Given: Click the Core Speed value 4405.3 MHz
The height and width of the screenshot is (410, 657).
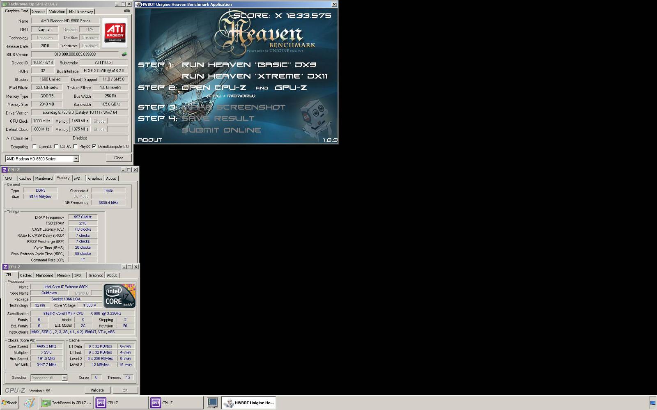Looking at the screenshot, I should pos(46,346).
